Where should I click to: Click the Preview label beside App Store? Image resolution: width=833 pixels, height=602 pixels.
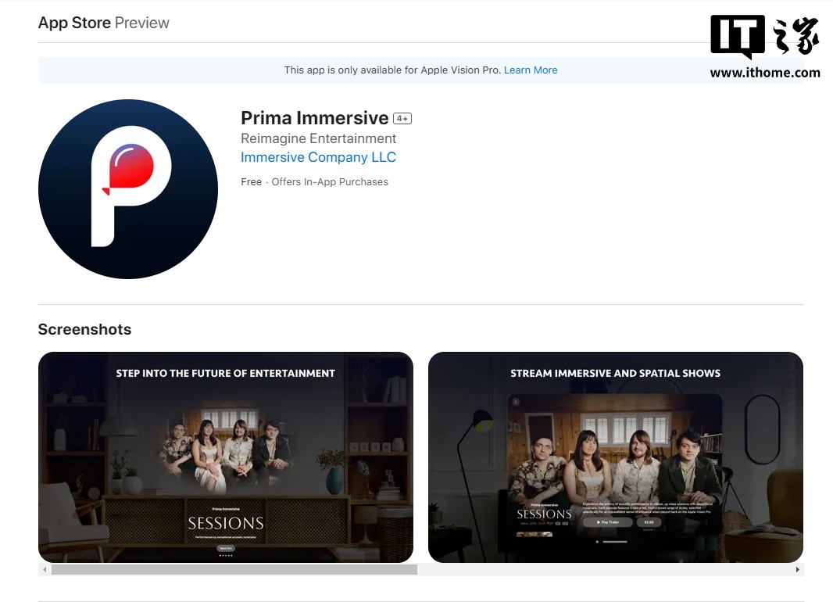point(142,23)
